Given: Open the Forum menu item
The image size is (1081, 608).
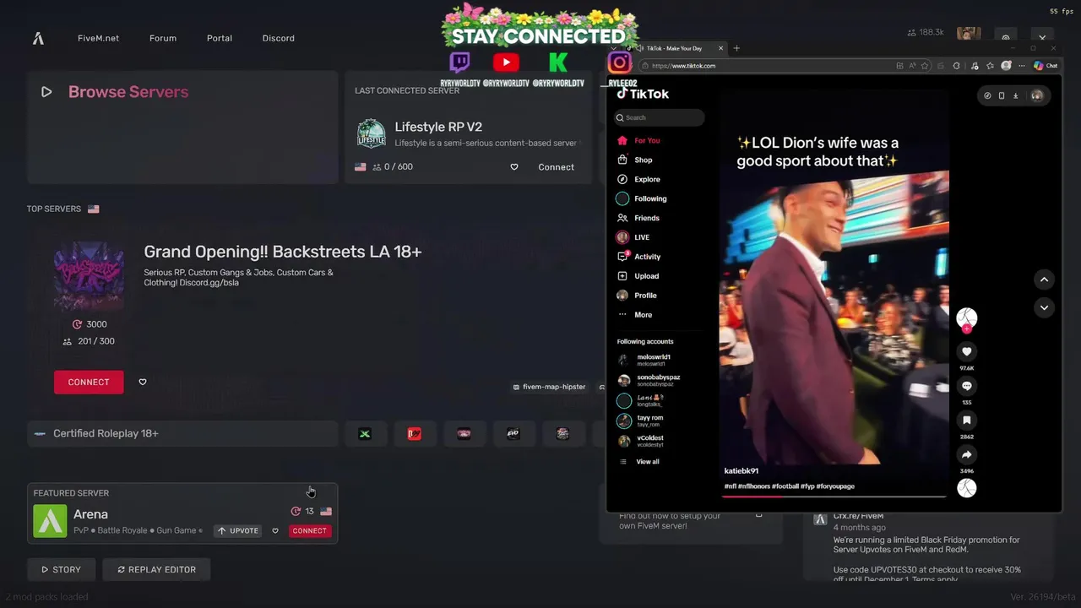Looking at the screenshot, I should tap(163, 38).
